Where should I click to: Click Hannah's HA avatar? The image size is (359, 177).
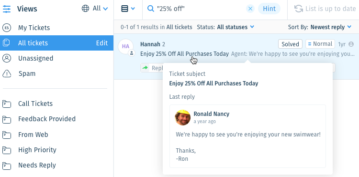coord(125,47)
